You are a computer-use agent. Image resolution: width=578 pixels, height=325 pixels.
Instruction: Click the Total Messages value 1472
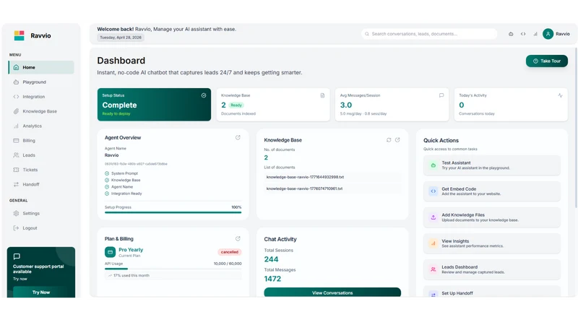pyautogui.click(x=272, y=279)
